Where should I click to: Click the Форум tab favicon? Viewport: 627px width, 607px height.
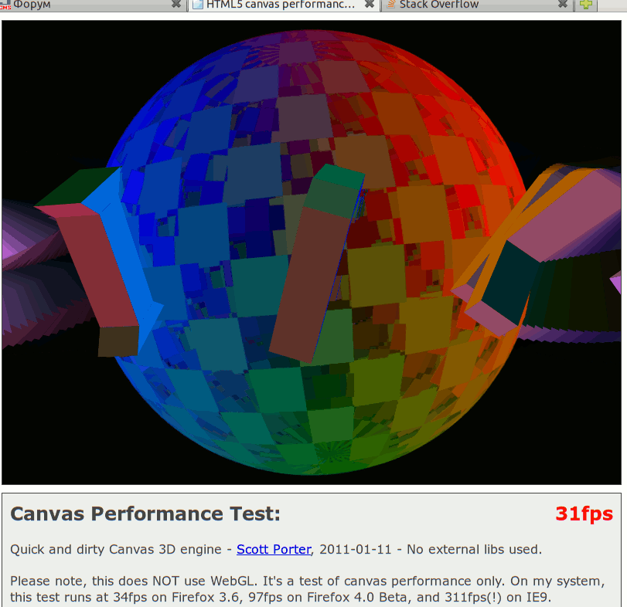[5, 5]
